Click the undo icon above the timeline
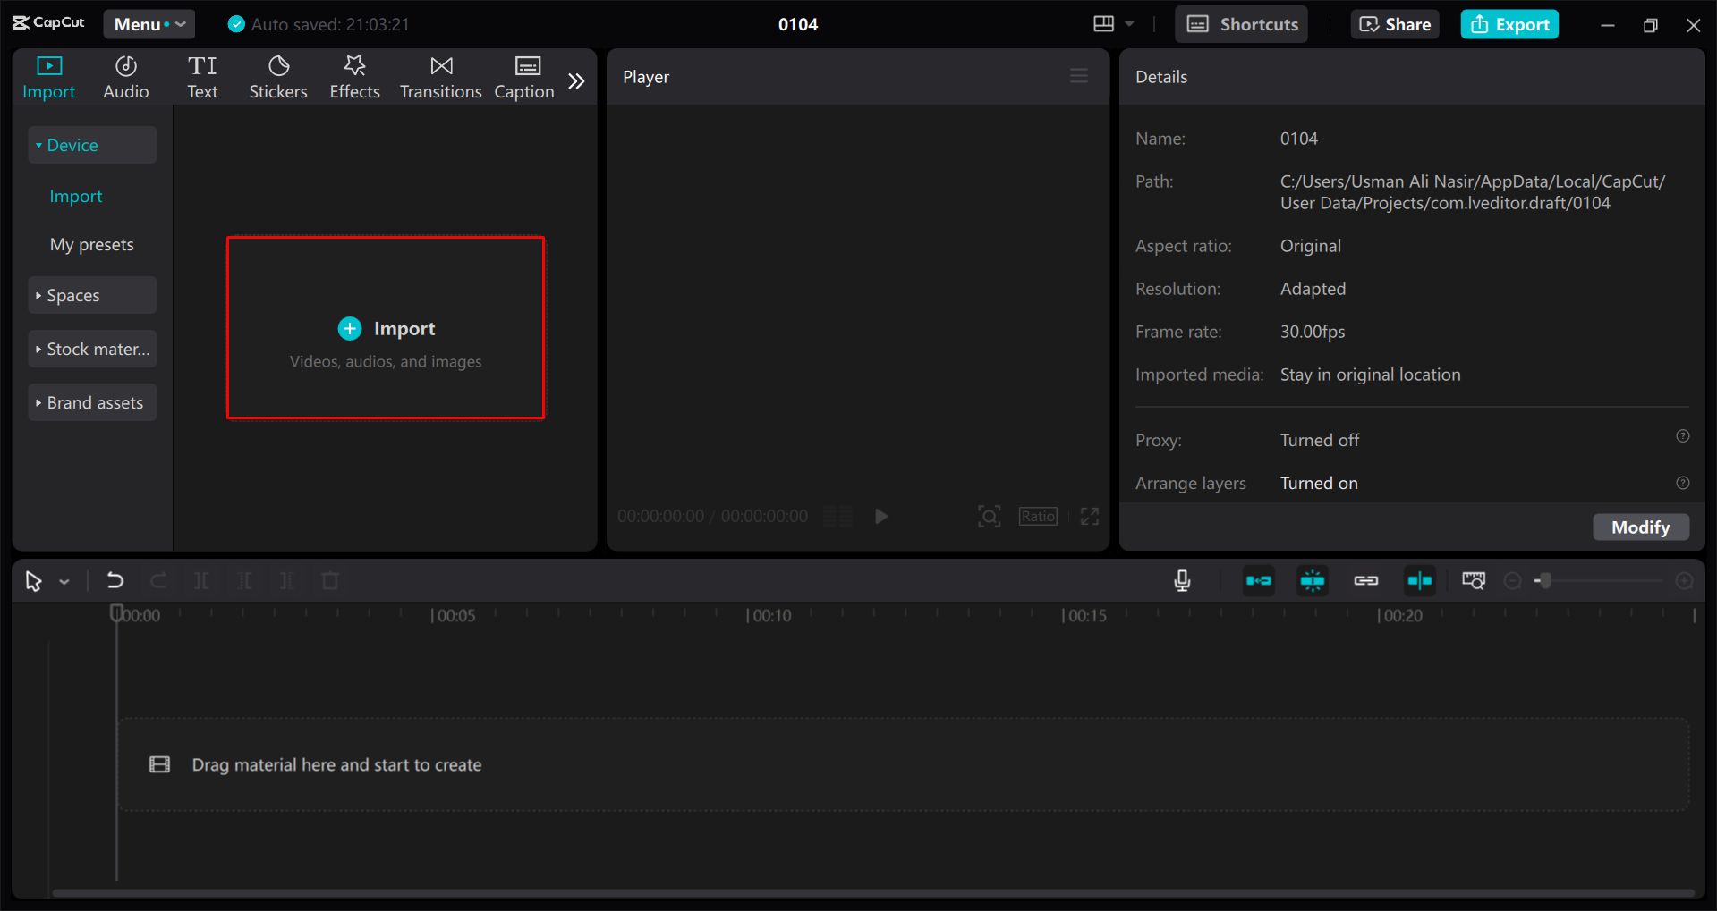Screen dimensions: 1717x911 click(115, 580)
